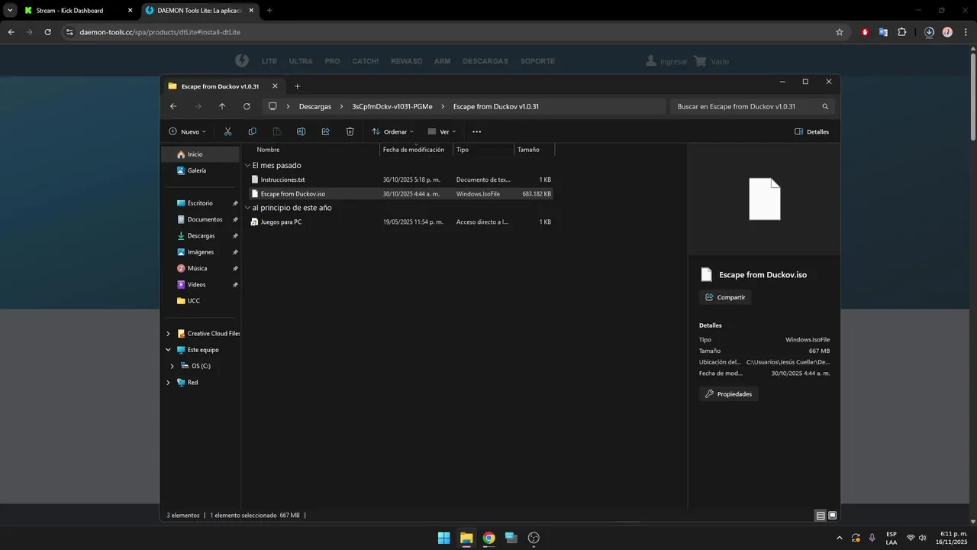The height and width of the screenshot is (550, 977).
Task: Open Música in the navigation pane
Action: pos(202,268)
